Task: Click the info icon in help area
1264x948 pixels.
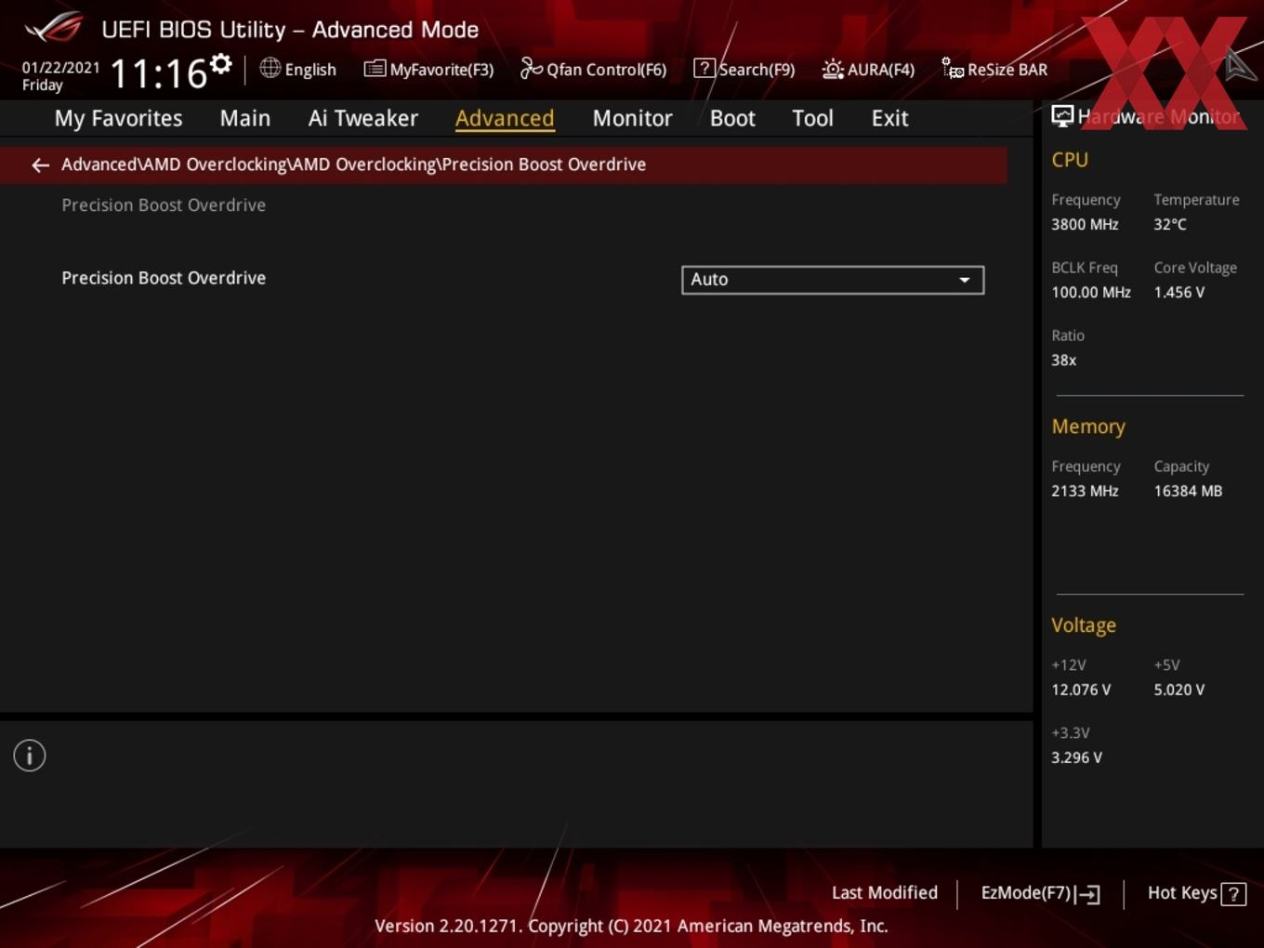Action: click(x=30, y=756)
